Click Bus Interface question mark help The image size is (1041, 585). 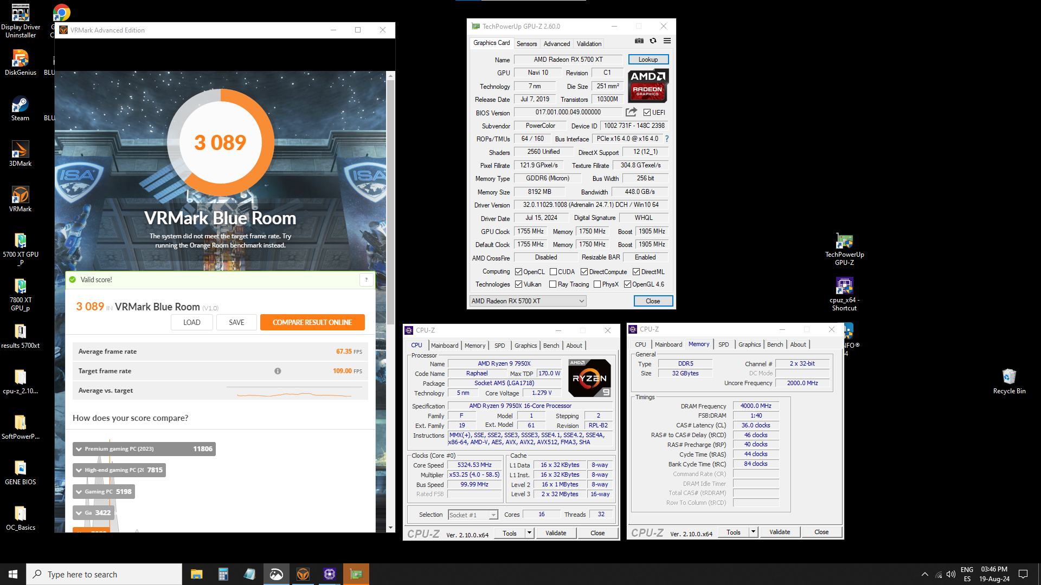[667, 139]
